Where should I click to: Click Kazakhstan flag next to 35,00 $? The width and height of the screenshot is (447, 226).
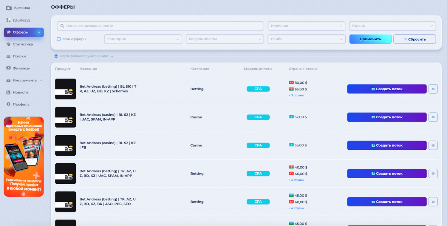(291, 145)
